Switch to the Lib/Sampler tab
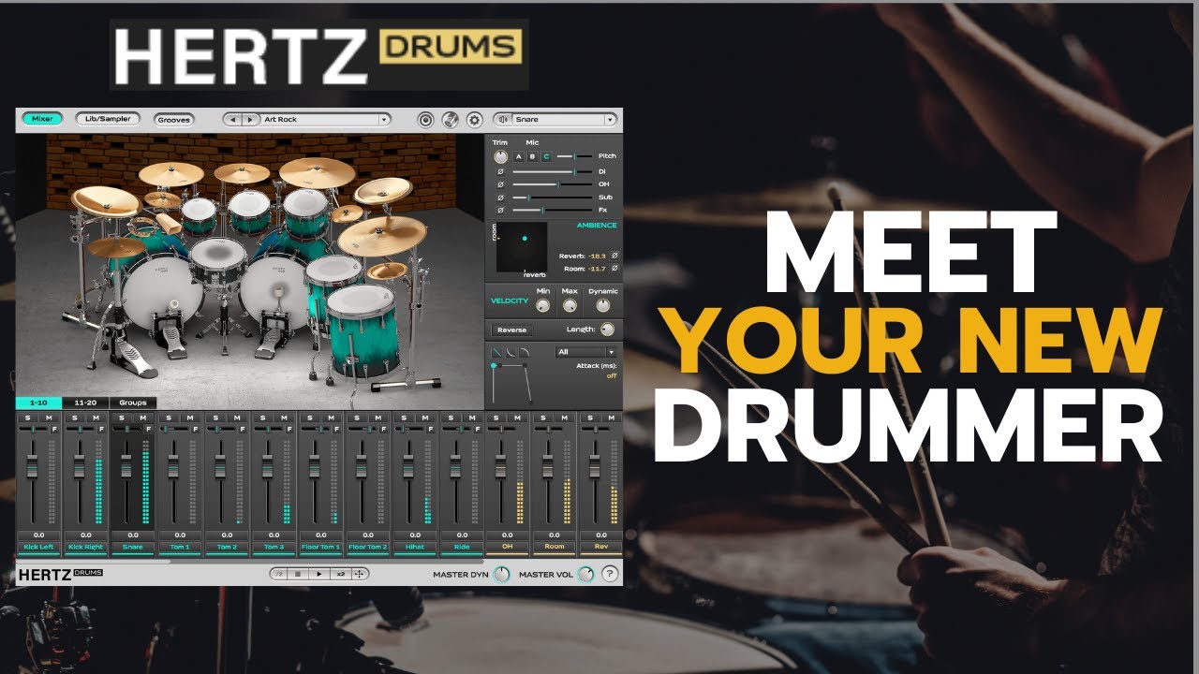 (108, 119)
